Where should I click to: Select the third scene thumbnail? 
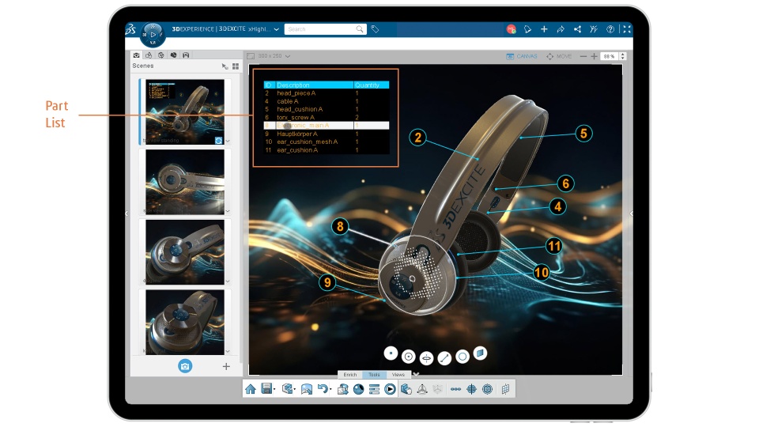185,251
